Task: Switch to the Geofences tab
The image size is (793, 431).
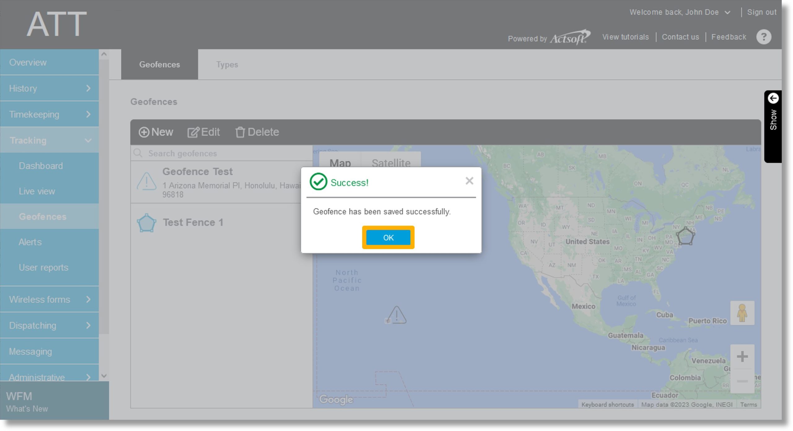Action: [x=160, y=64]
